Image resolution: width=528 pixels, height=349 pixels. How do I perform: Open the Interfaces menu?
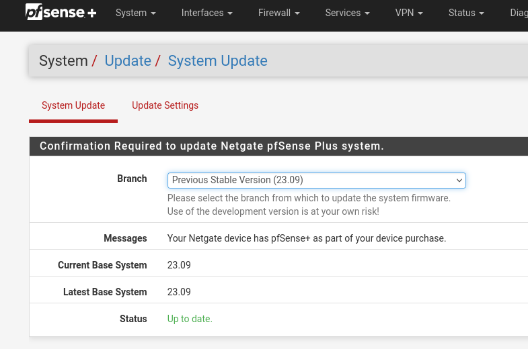point(206,13)
